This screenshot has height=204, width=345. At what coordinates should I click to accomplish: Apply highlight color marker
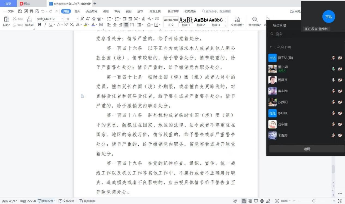(85, 25)
